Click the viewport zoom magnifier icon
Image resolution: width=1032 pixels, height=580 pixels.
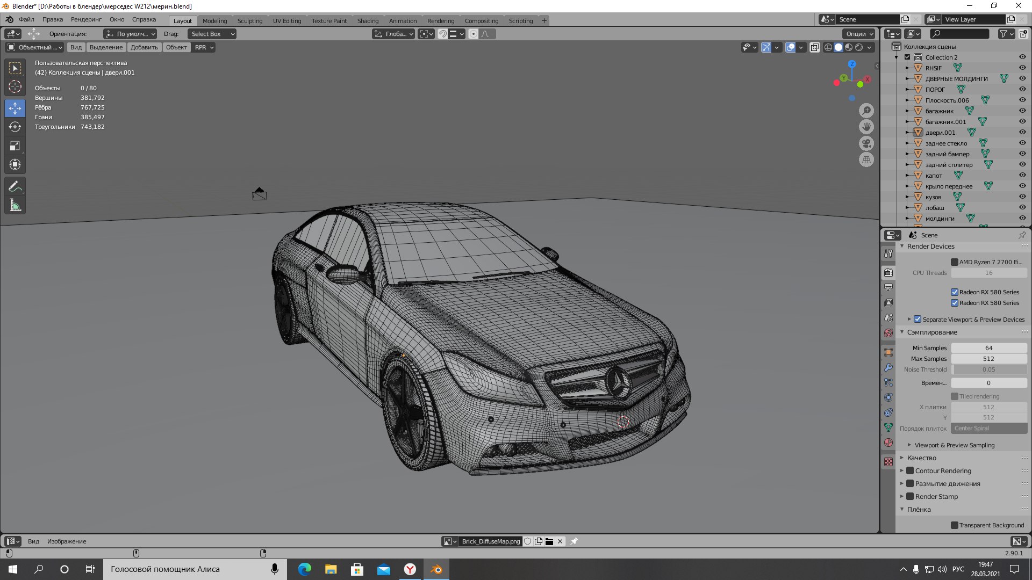[866, 111]
